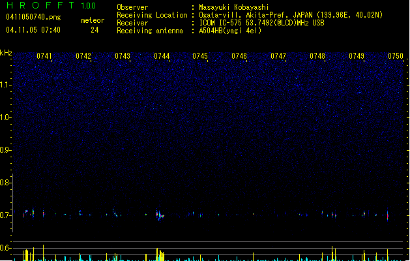Image resolution: width=410 pixels, height=261 pixels.
Task: Select the receiver text ICOM IC-575 53.7492 MHz USB
Action: 262,23
